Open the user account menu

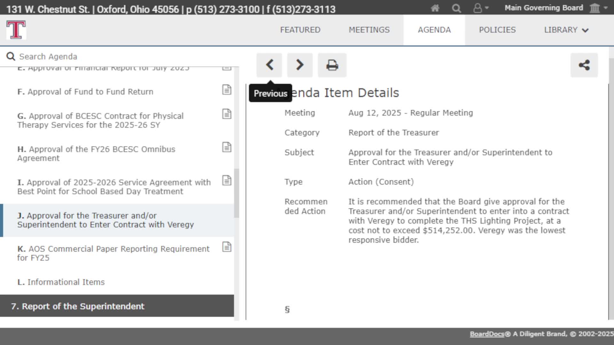point(481,8)
